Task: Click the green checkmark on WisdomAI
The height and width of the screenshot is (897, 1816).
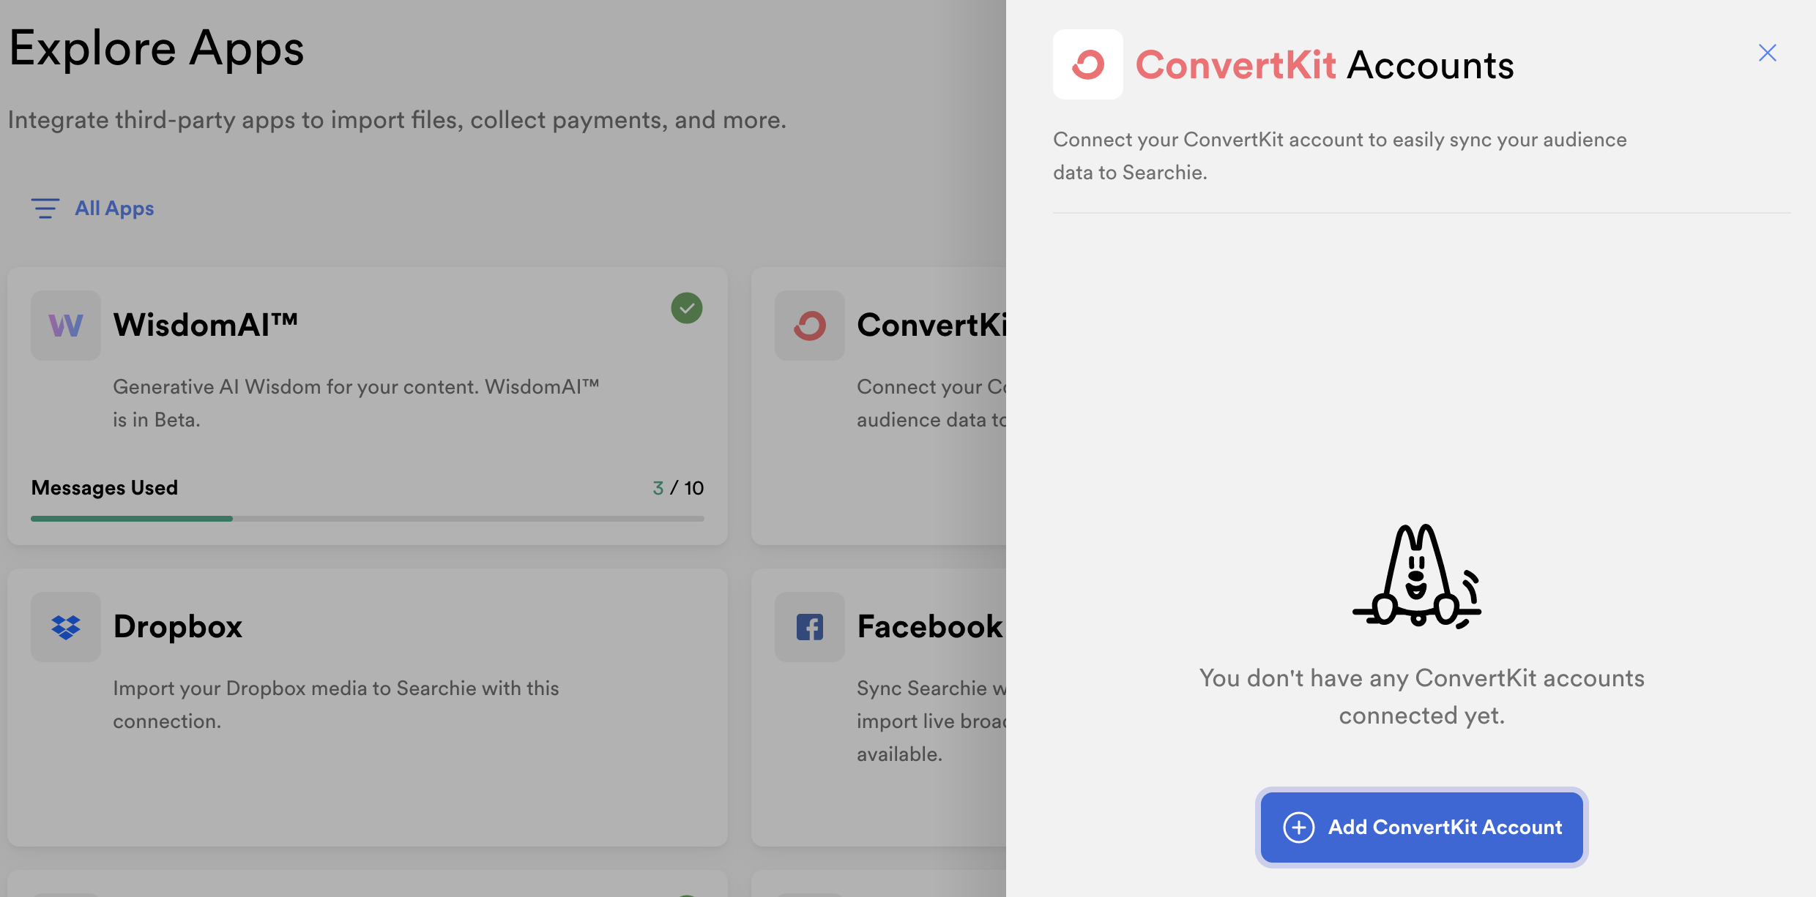Action: click(687, 308)
